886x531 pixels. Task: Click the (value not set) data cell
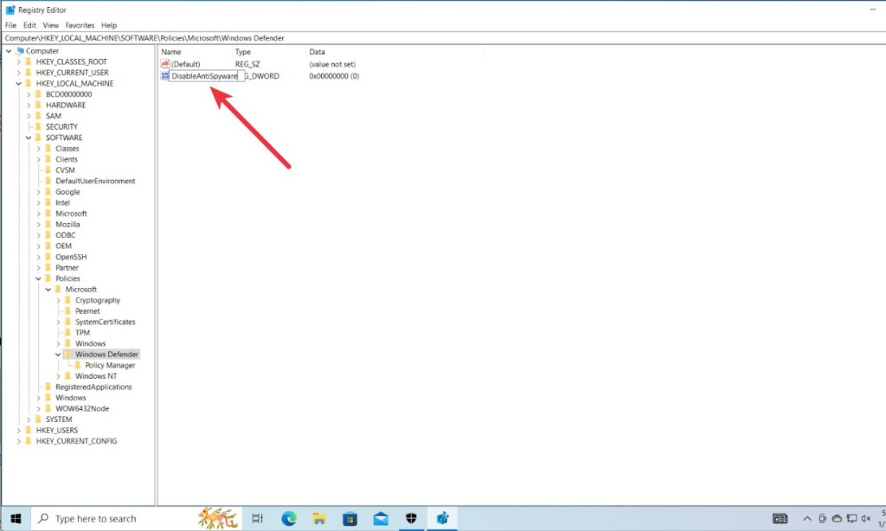[x=332, y=64]
